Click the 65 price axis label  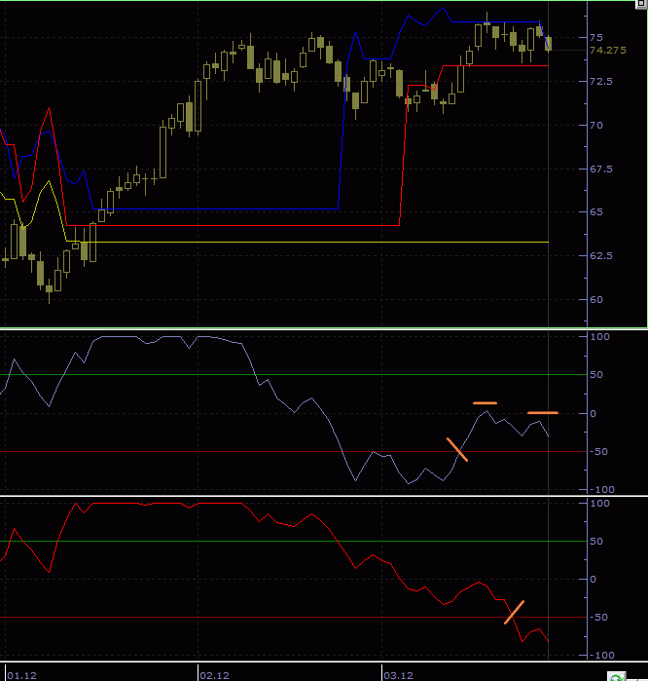point(596,212)
